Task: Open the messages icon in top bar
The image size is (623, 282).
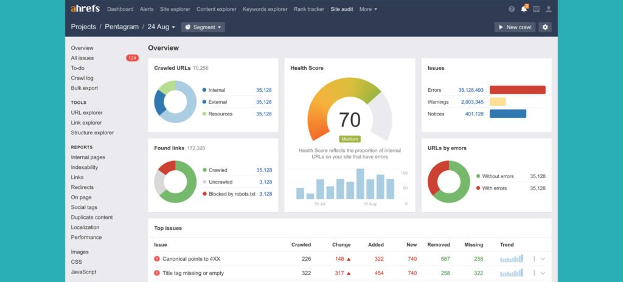Action: click(x=537, y=9)
